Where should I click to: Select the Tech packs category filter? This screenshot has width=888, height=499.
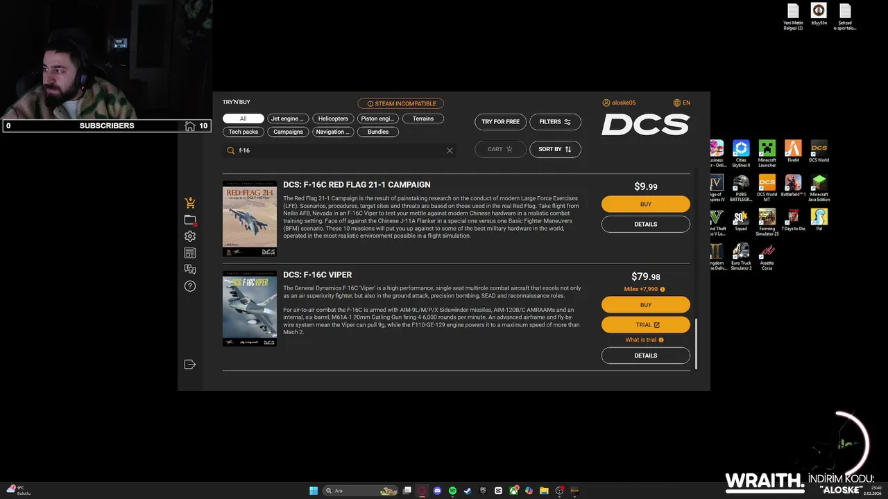[x=244, y=132]
